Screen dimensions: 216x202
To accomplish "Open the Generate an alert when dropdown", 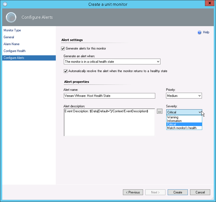I will point(112,62).
